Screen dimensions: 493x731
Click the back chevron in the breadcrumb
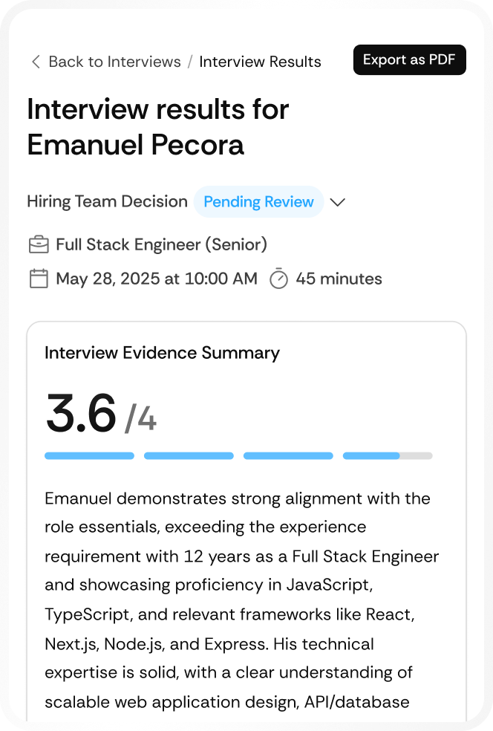point(35,62)
